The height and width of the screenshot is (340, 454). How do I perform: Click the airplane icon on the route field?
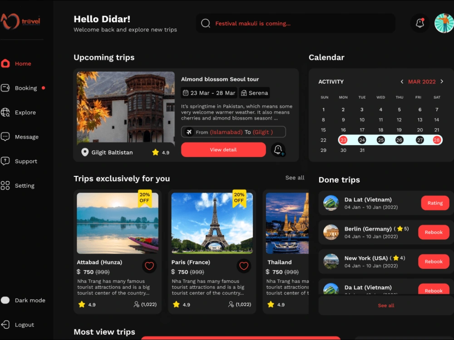point(189,132)
